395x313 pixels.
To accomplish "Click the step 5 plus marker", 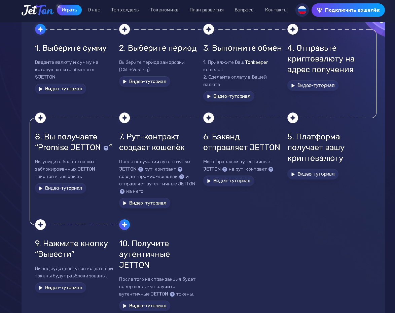I will (293, 118).
